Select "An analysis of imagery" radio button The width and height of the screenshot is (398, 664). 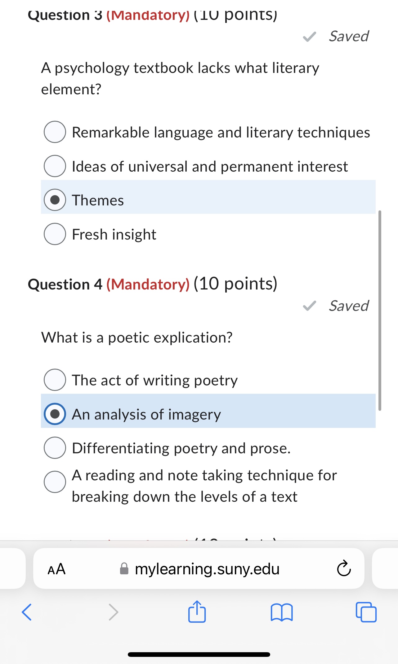(x=55, y=414)
